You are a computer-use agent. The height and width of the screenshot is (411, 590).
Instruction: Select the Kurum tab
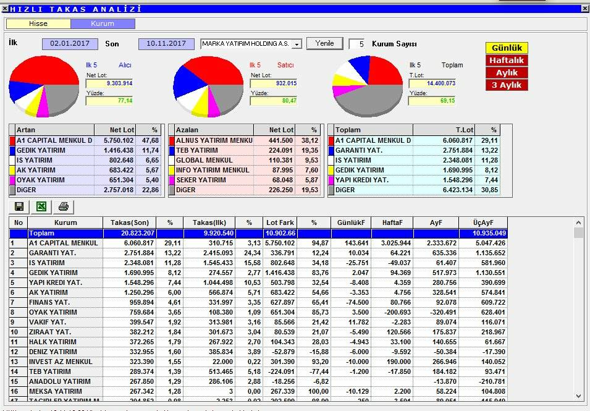[103, 23]
